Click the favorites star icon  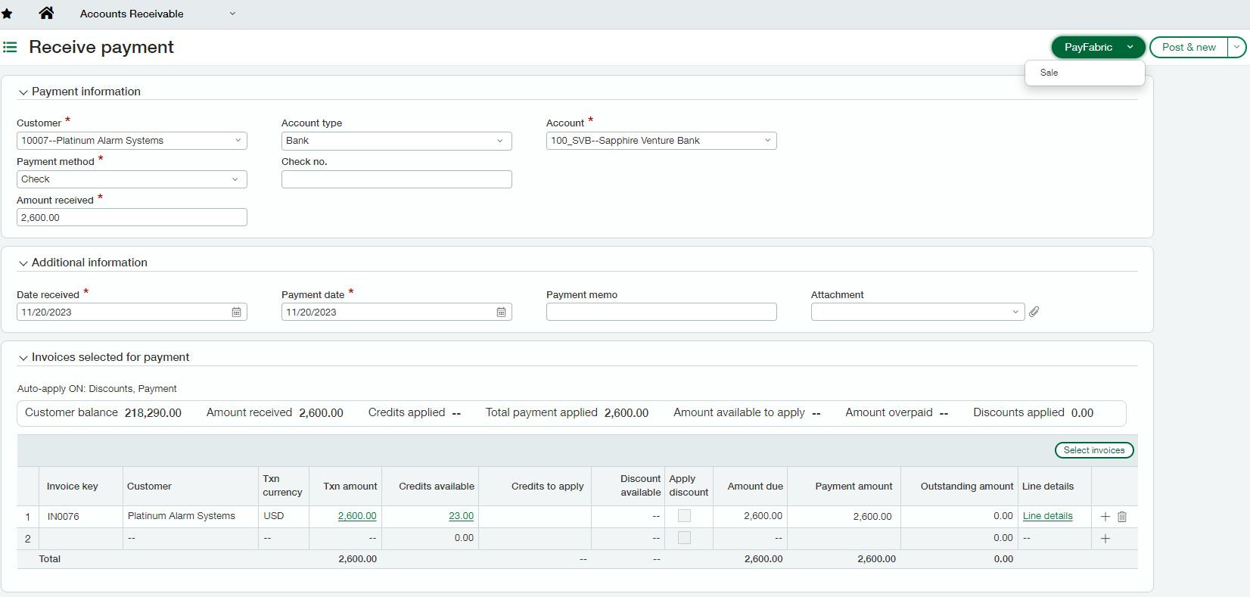(7, 14)
